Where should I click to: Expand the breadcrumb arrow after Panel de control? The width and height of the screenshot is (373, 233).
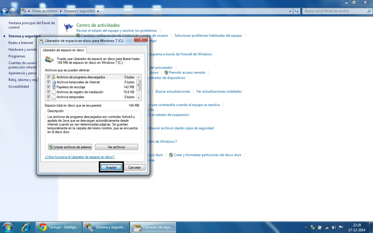(61, 11)
